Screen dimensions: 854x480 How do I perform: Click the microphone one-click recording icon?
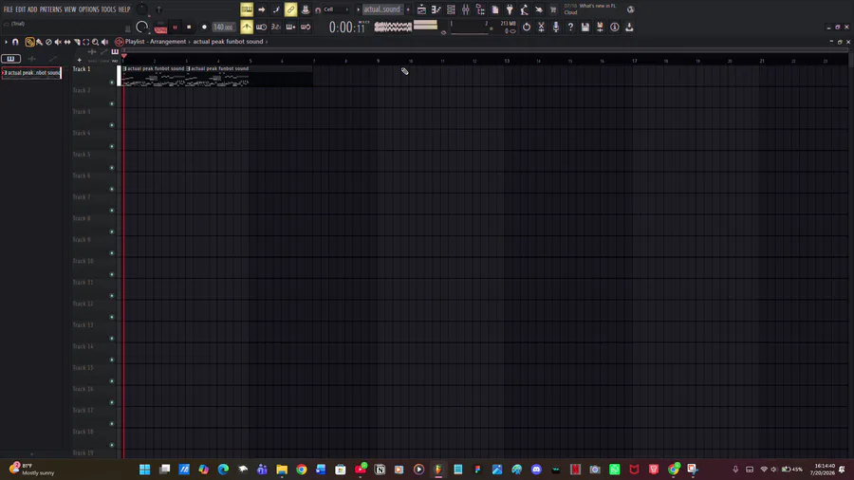coord(556,27)
